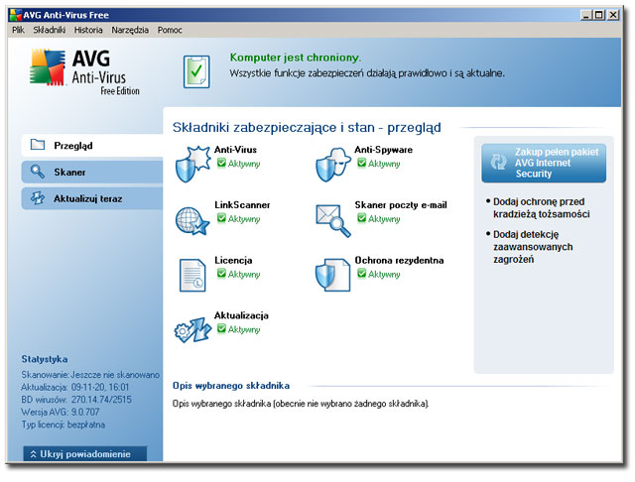Screen dimensions: 635x482
Task: Click 'Typ licencji: bezpłatna' statistic
Action: pyautogui.click(x=63, y=424)
